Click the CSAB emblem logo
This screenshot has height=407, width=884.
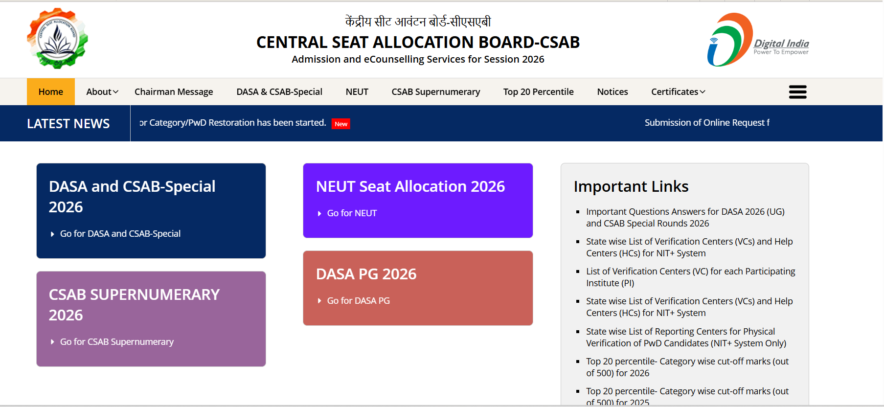[x=58, y=38]
